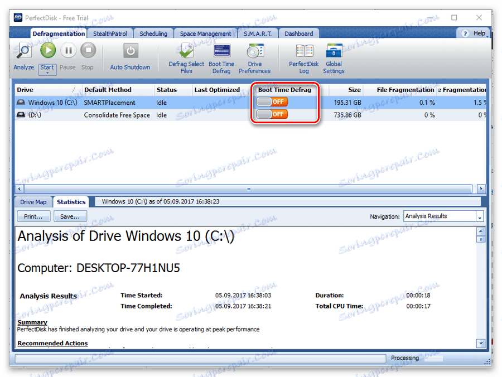Toggle Boot Time Defrag for Windows 10 (C:\)
The height and width of the screenshot is (377, 502).
pyautogui.click(x=272, y=101)
